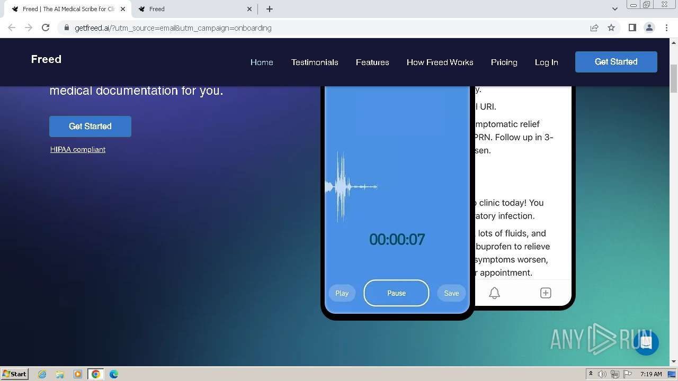
Task: Click the Chrome taskbar icon
Action: click(96, 374)
